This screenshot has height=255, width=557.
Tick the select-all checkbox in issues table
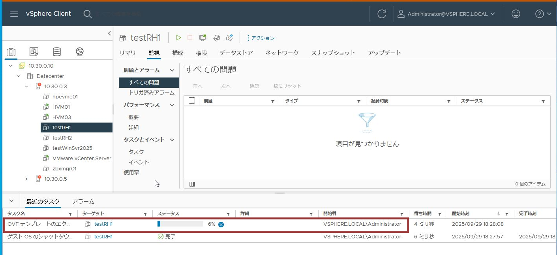[192, 101]
